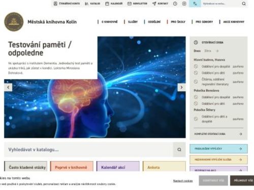The height and width of the screenshot is (190, 254).
Task: Click the arrow on the purple button
Action: click(240, 170)
